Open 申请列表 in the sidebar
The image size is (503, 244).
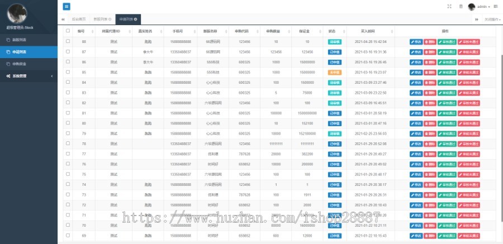coord(29,52)
